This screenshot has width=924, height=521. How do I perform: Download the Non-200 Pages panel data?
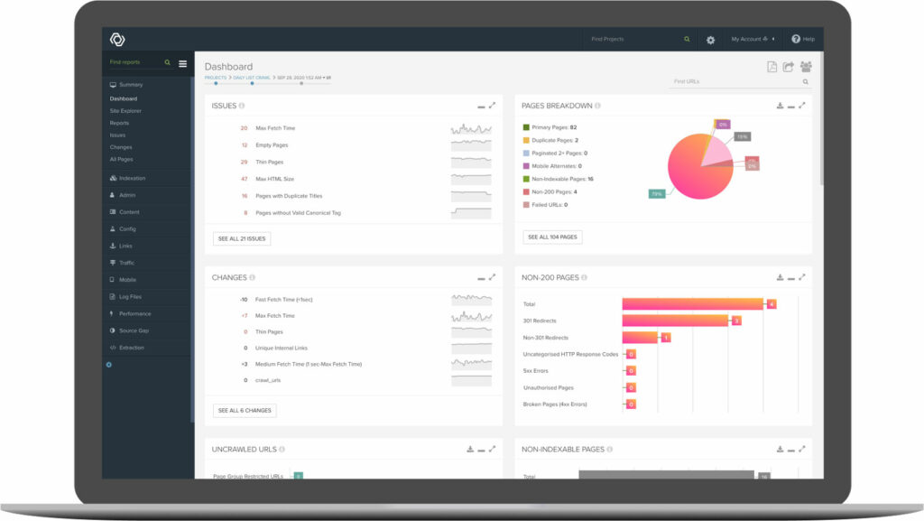[780, 277]
